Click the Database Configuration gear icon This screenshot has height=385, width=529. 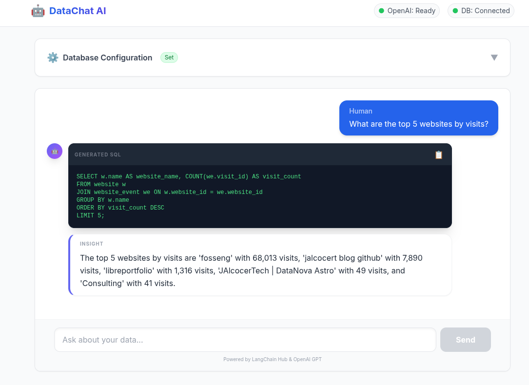(x=53, y=58)
